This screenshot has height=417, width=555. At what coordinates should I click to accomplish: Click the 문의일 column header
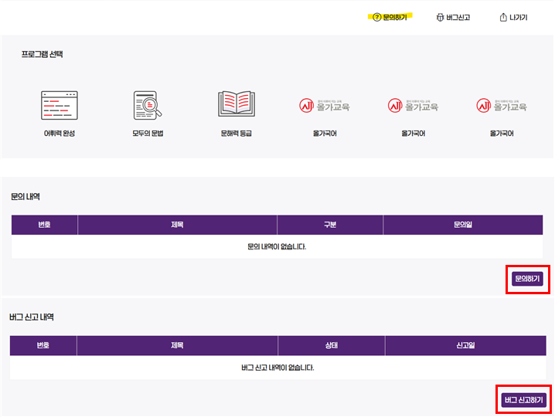(463, 225)
